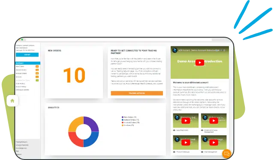Click the orange Trading Network button
This screenshot has width=274, height=160.
137,93
